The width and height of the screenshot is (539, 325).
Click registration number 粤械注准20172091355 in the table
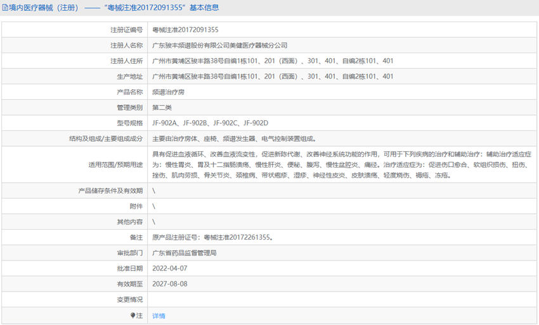tap(185, 30)
